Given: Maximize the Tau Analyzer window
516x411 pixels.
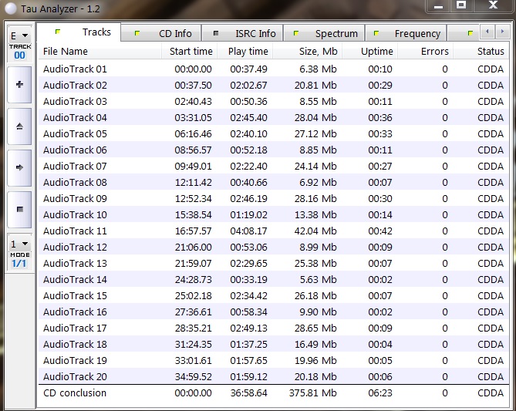Looking at the screenshot, I should [461, 5].
